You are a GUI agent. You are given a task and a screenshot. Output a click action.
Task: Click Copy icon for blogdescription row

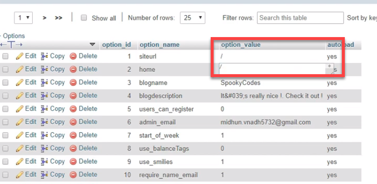click(44, 96)
